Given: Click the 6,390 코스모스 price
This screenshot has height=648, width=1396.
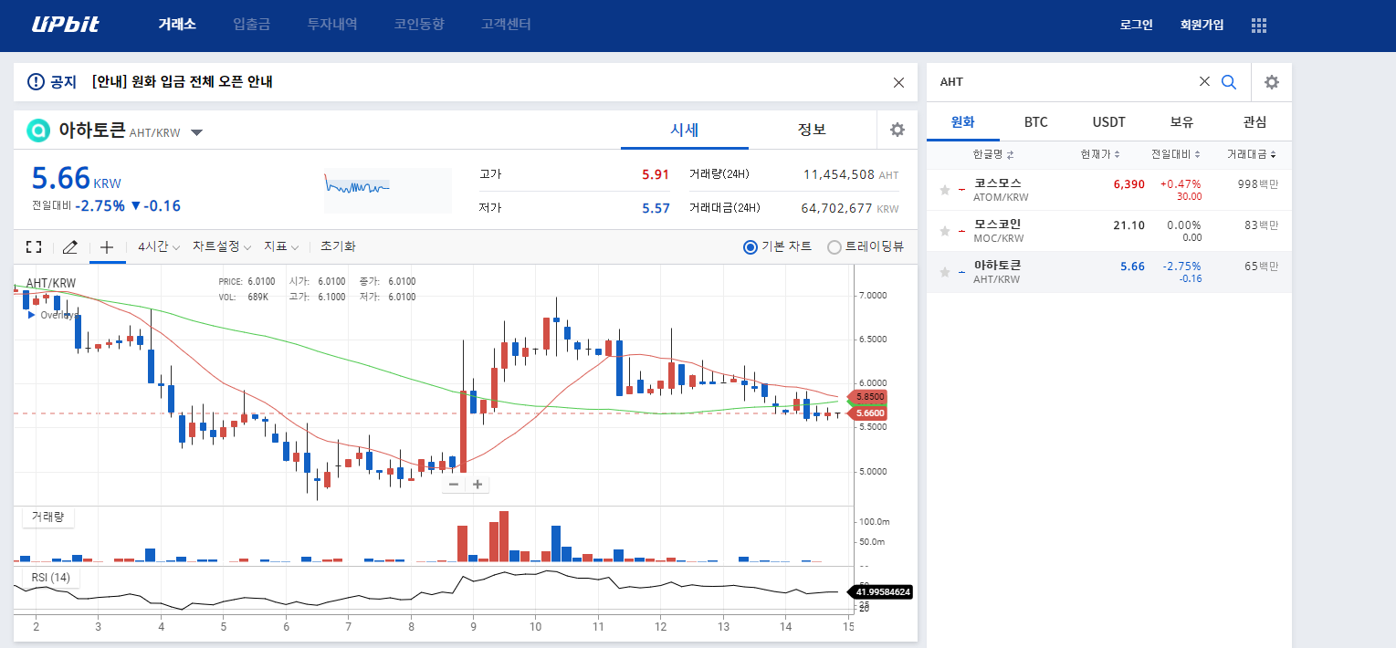Looking at the screenshot, I should point(1128,184).
